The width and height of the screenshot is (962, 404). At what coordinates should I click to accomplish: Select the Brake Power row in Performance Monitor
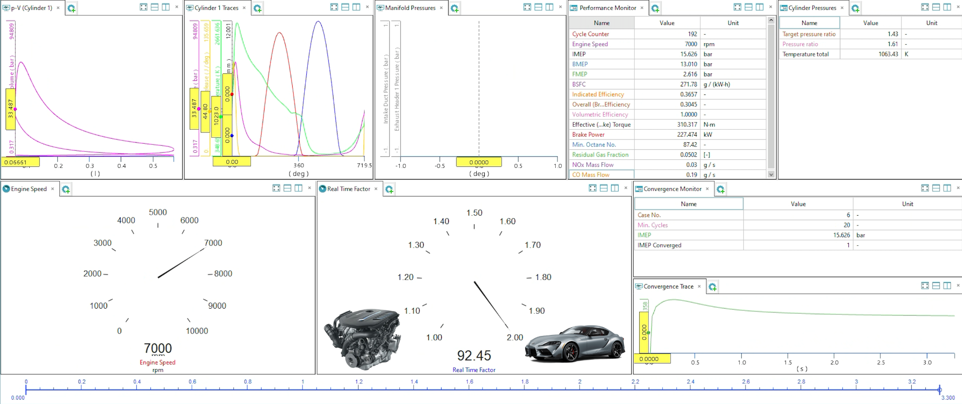(667, 134)
